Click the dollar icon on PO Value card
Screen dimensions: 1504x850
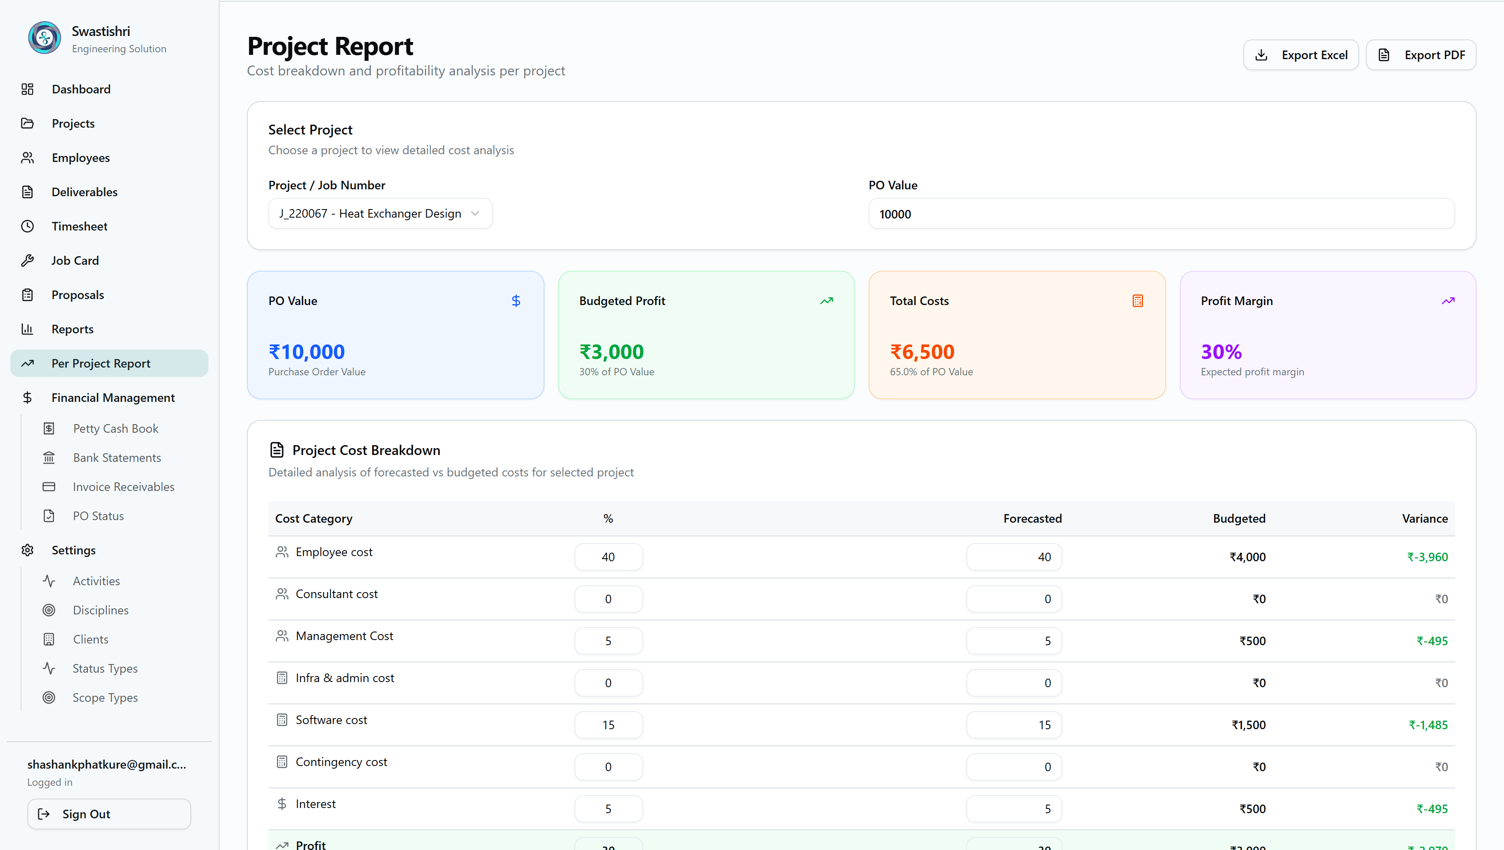click(x=516, y=301)
